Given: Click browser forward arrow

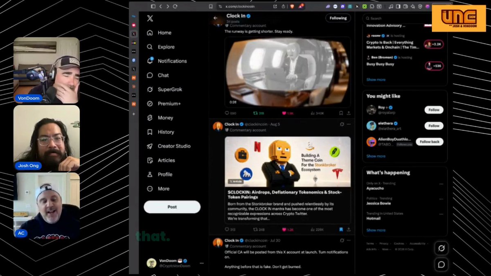Looking at the screenshot, I should tap(167, 6).
